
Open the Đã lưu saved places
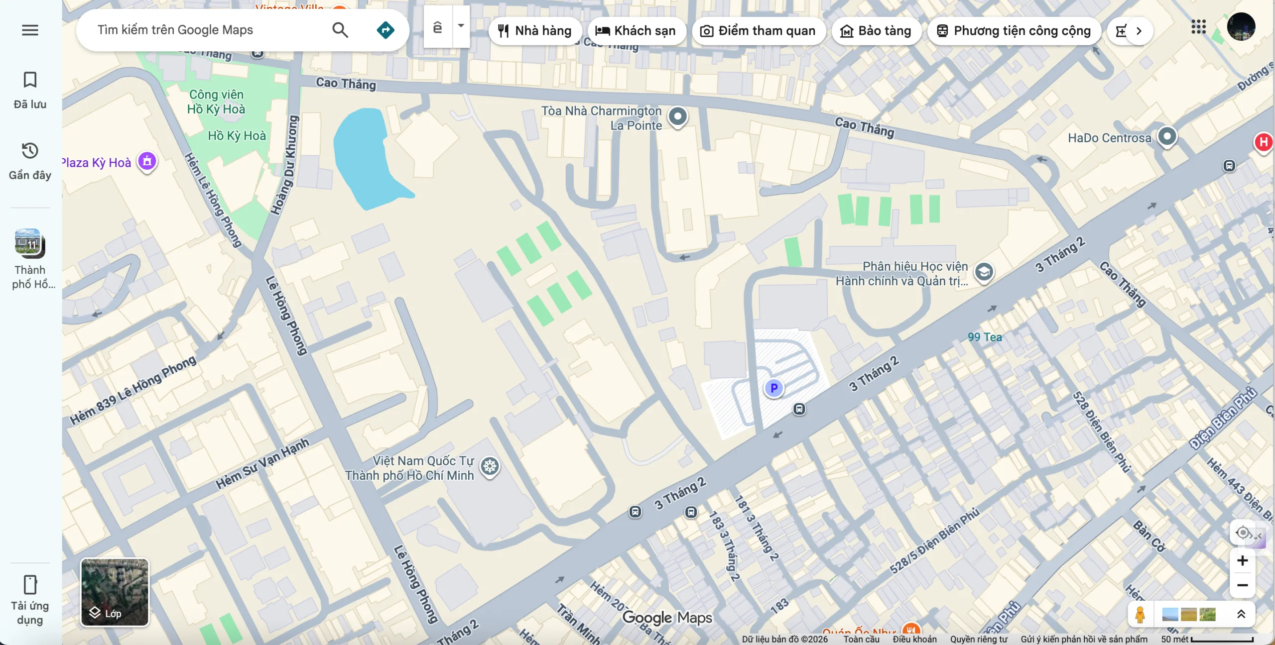pos(30,90)
